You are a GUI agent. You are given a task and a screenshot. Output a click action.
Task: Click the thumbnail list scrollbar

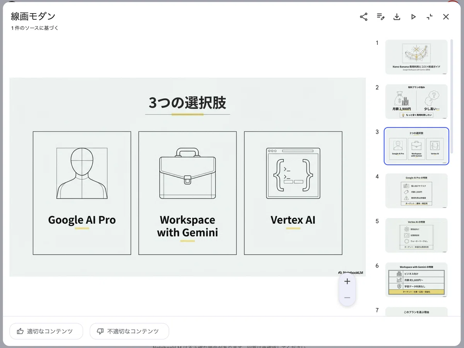[x=452, y=97]
